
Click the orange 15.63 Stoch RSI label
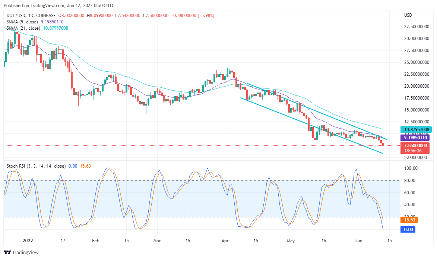[409, 220]
